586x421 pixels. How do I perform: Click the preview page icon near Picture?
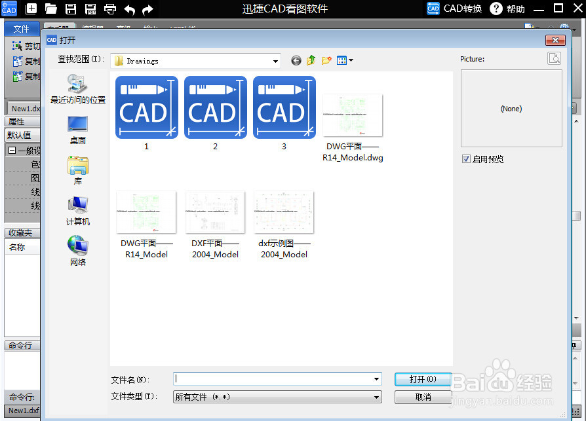point(554,58)
